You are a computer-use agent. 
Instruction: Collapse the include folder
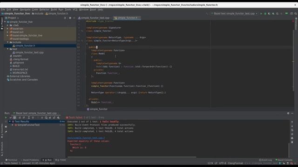pos(7,42)
